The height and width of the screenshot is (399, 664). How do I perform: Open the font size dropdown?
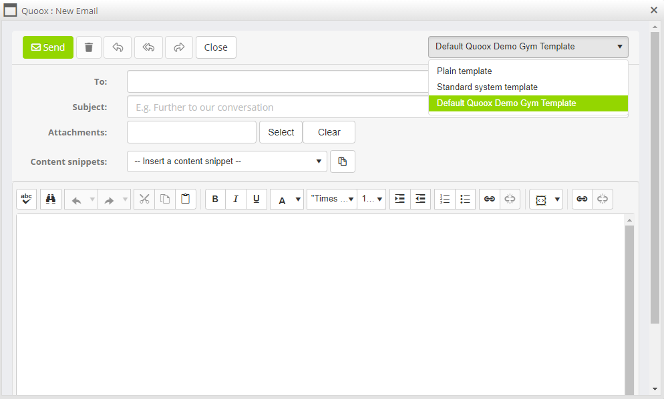click(372, 199)
